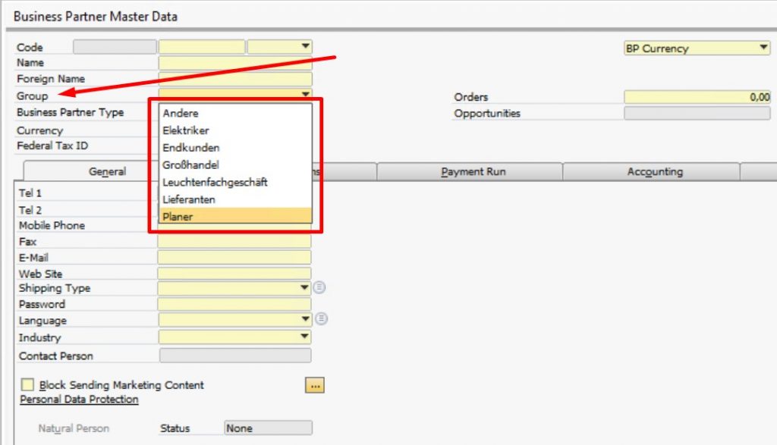Viewport: 777px width, 445px height.
Task: Collapse the Group dropdown list
Action: coord(304,93)
